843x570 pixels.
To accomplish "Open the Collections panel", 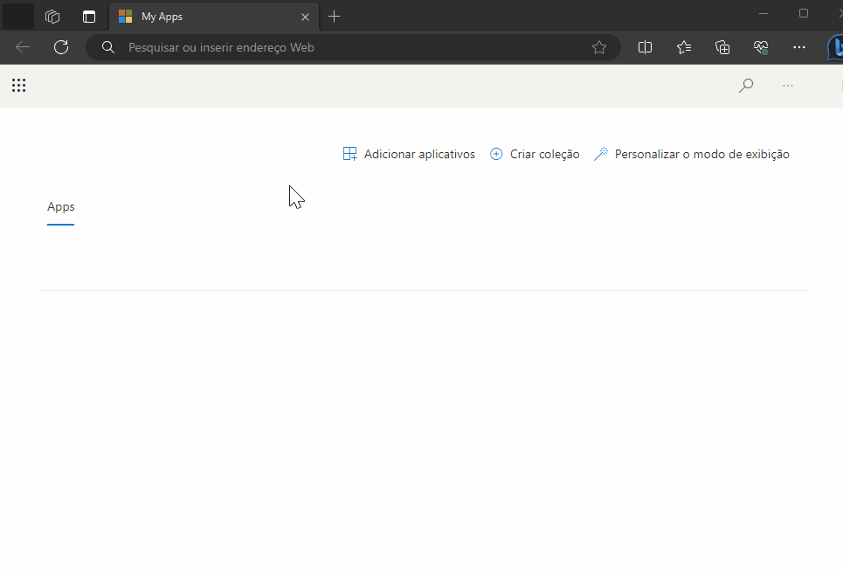I will 722,47.
